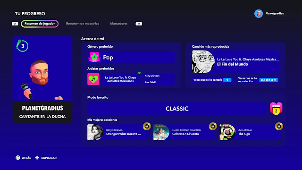Image resolution: width=302 pixels, height=170 pixels.
Task: Click the Acerca de mí heading
Action: [92, 39]
